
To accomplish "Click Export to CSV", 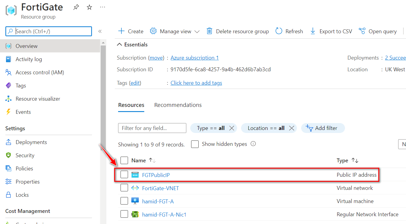I will click(331, 31).
